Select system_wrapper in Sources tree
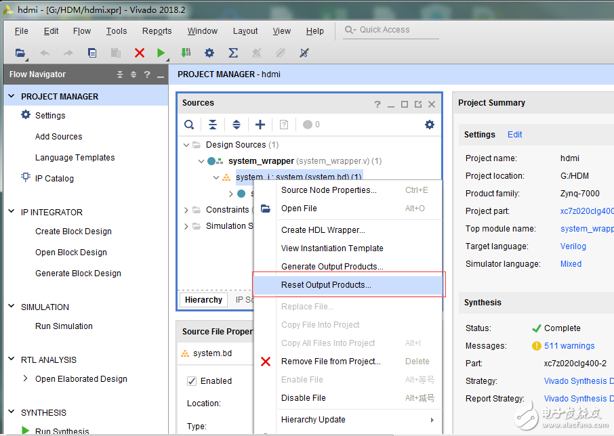 (x=261, y=161)
